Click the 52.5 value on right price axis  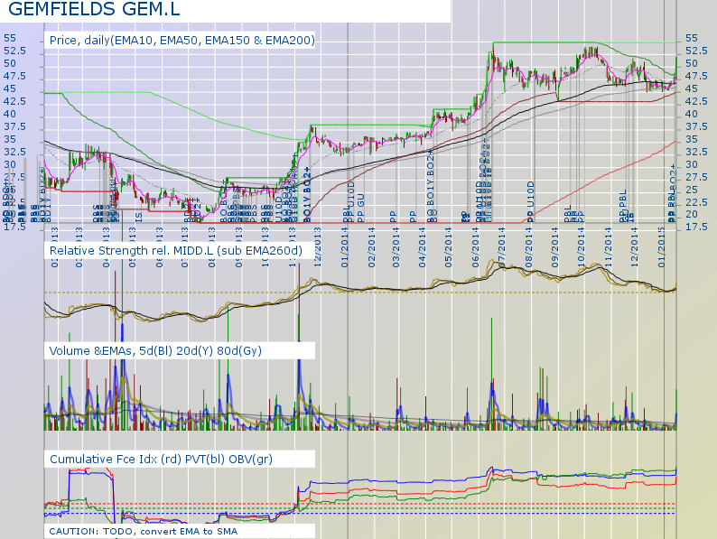click(696, 51)
